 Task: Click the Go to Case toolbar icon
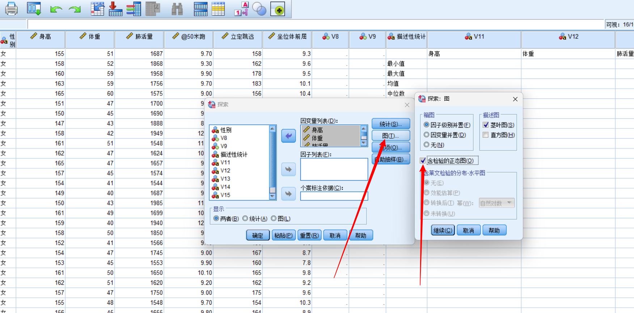[97, 9]
